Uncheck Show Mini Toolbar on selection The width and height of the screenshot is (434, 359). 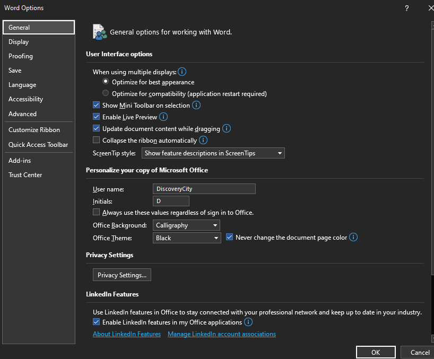click(97, 105)
